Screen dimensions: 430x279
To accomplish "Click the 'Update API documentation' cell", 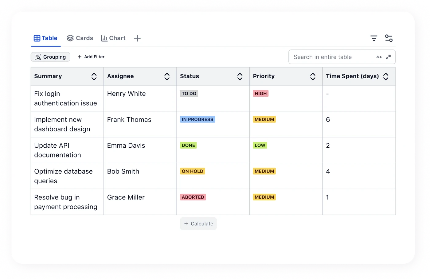I will (x=67, y=150).
